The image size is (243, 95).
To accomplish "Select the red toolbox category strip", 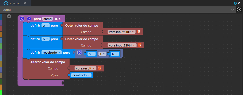I will click(x=1, y=28).
